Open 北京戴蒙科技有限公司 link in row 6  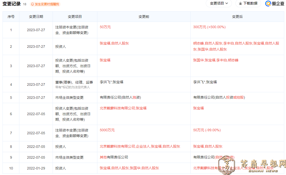coord(117,108)
